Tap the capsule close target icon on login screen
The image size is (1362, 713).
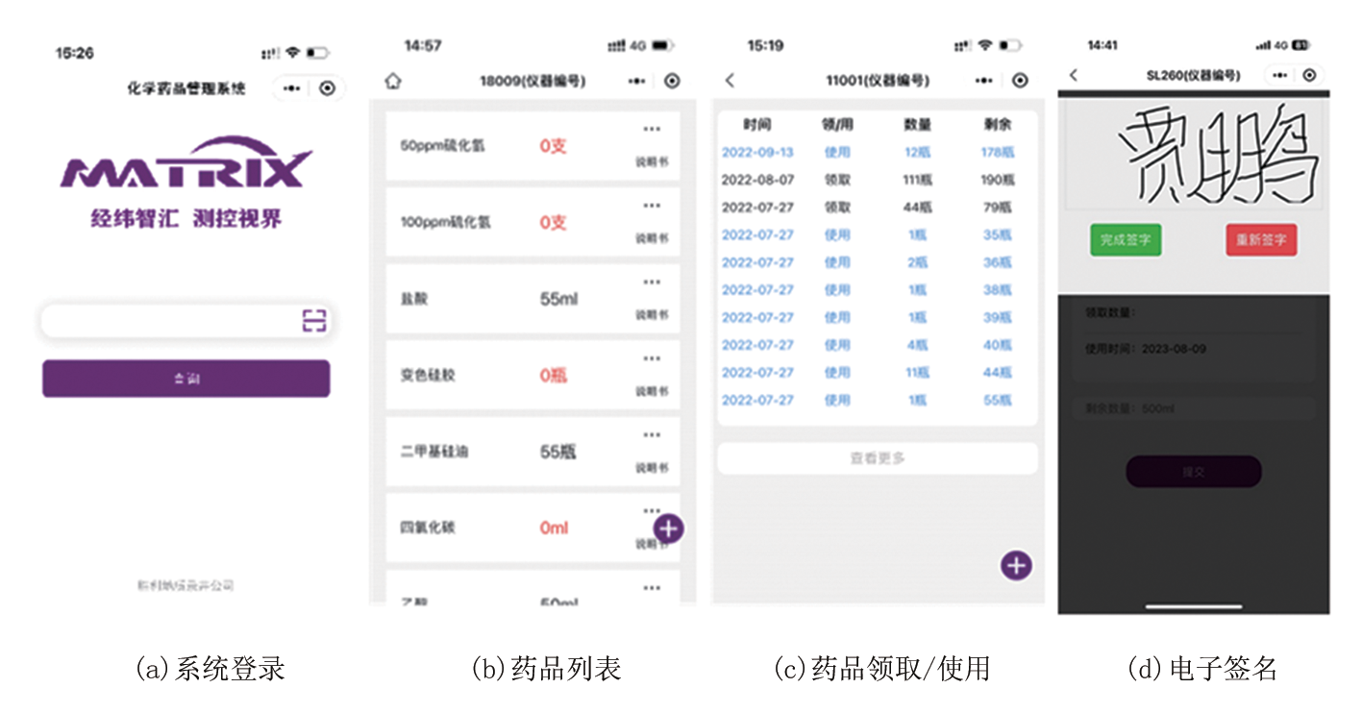328,88
